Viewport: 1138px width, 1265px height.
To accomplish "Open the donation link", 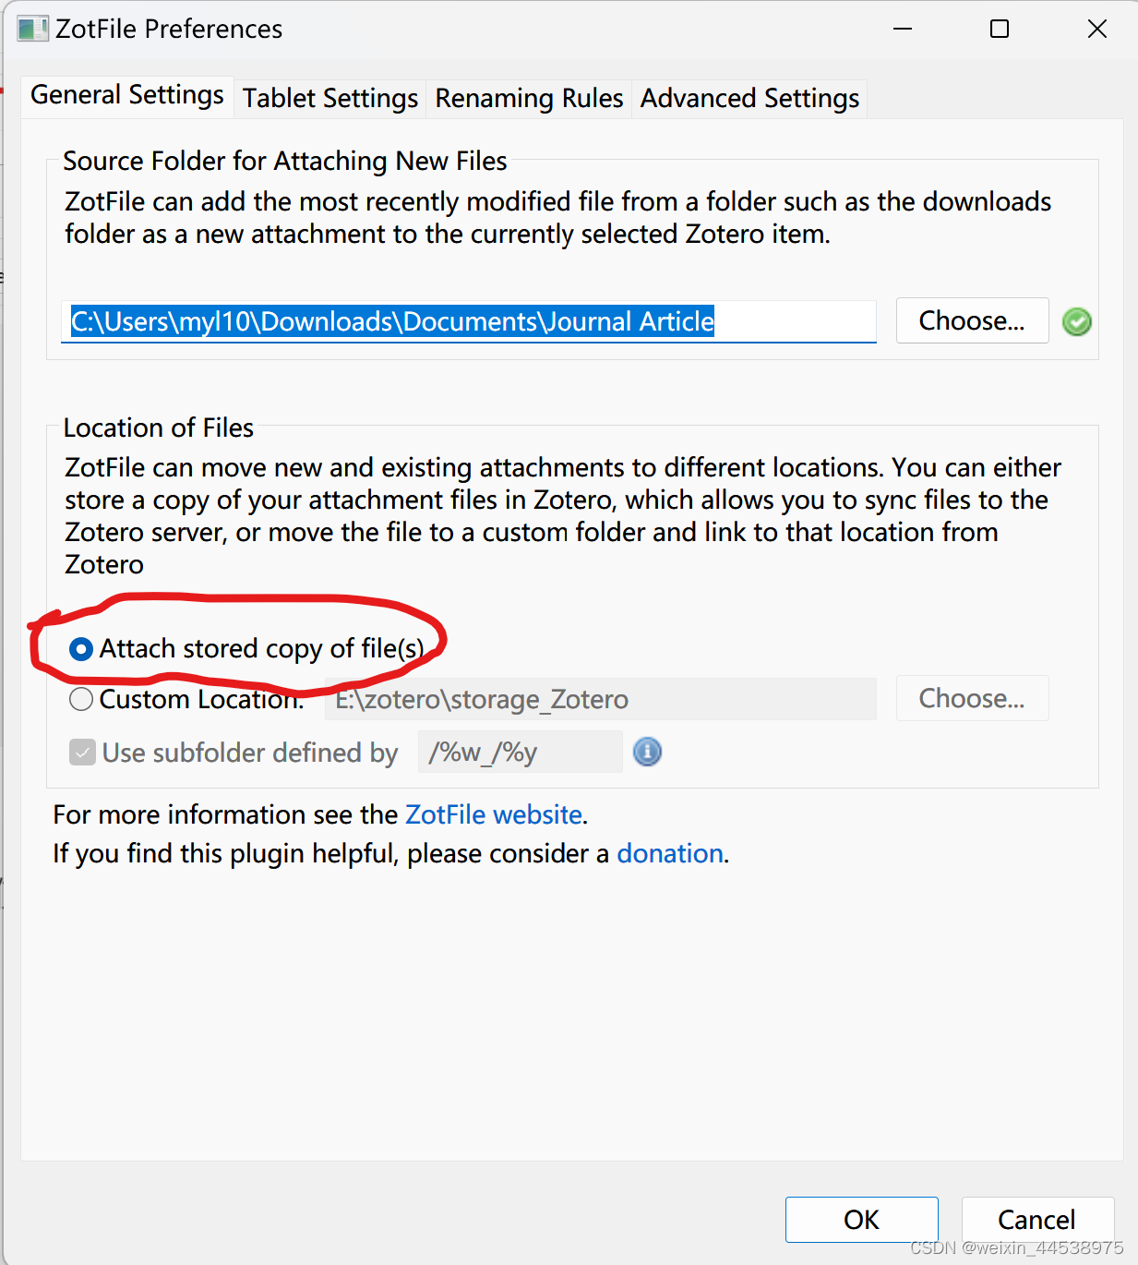I will click(670, 853).
